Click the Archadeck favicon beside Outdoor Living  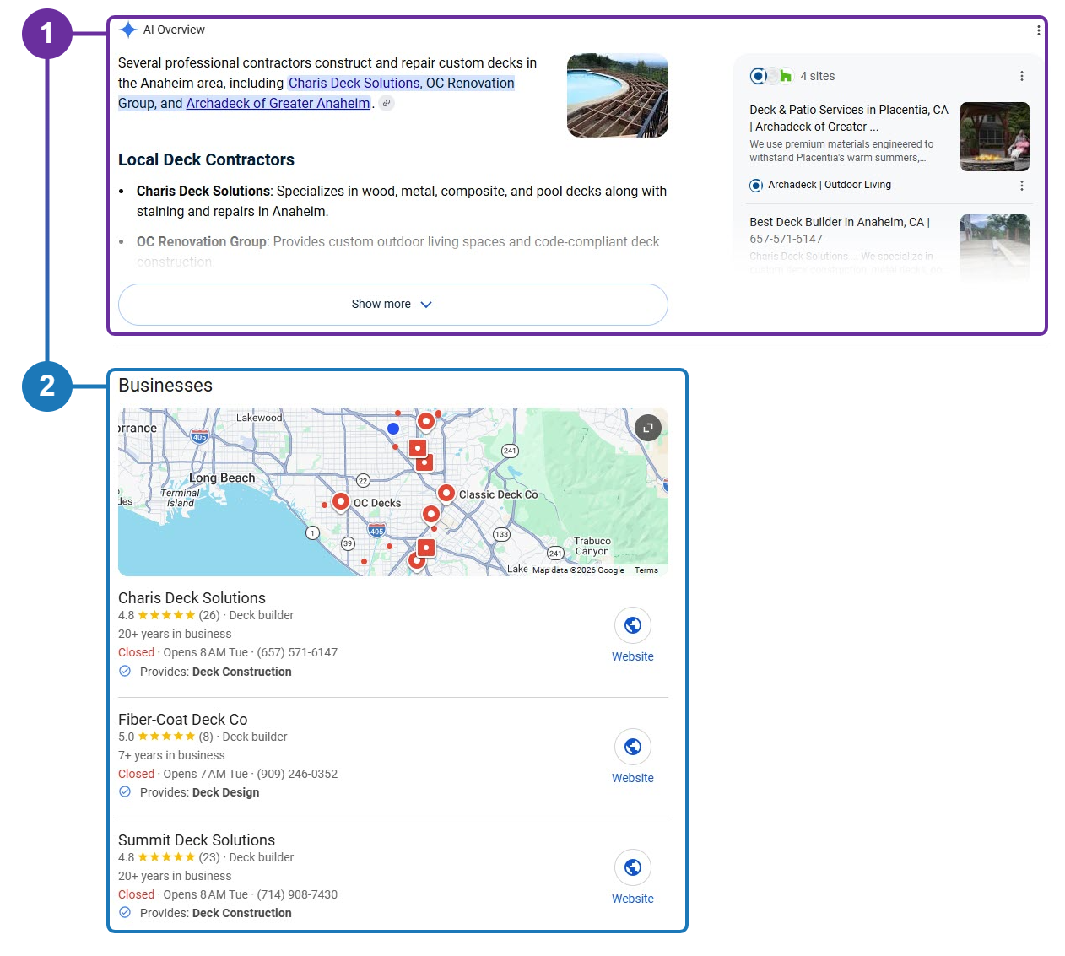(x=756, y=186)
